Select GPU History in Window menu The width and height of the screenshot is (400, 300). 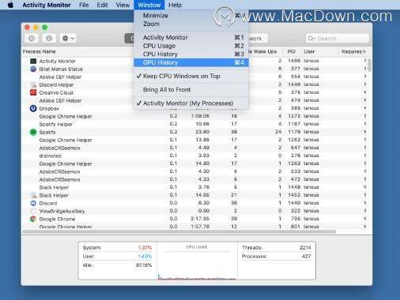pos(191,62)
